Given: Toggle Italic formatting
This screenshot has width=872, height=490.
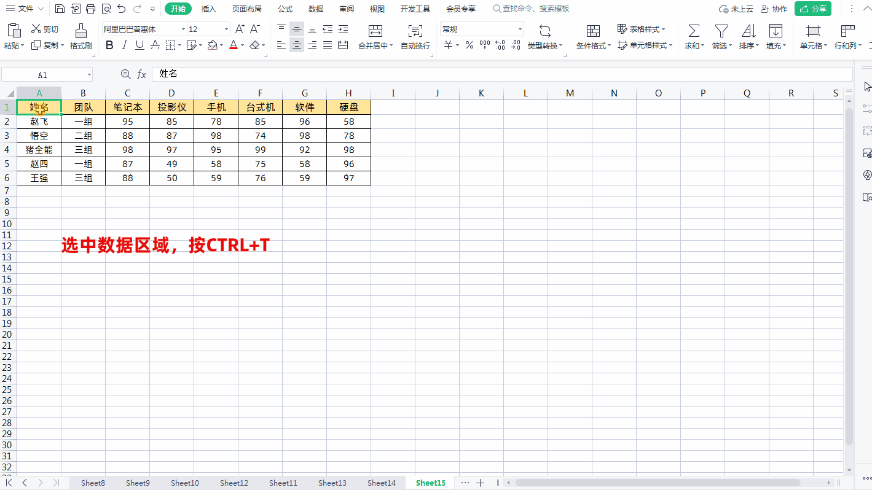Looking at the screenshot, I should [125, 45].
